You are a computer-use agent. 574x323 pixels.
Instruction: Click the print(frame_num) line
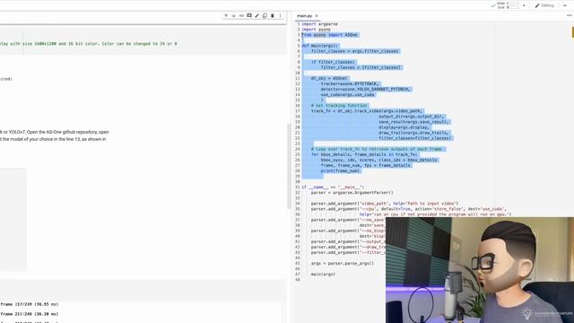pos(341,170)
